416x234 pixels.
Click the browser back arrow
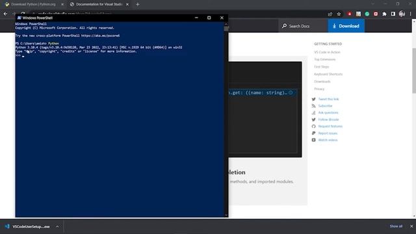(x=6, y=14)
